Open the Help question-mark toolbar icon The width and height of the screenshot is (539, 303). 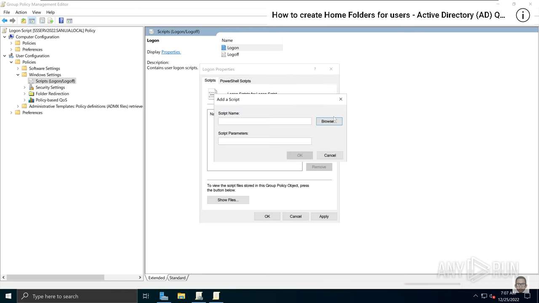61,21
